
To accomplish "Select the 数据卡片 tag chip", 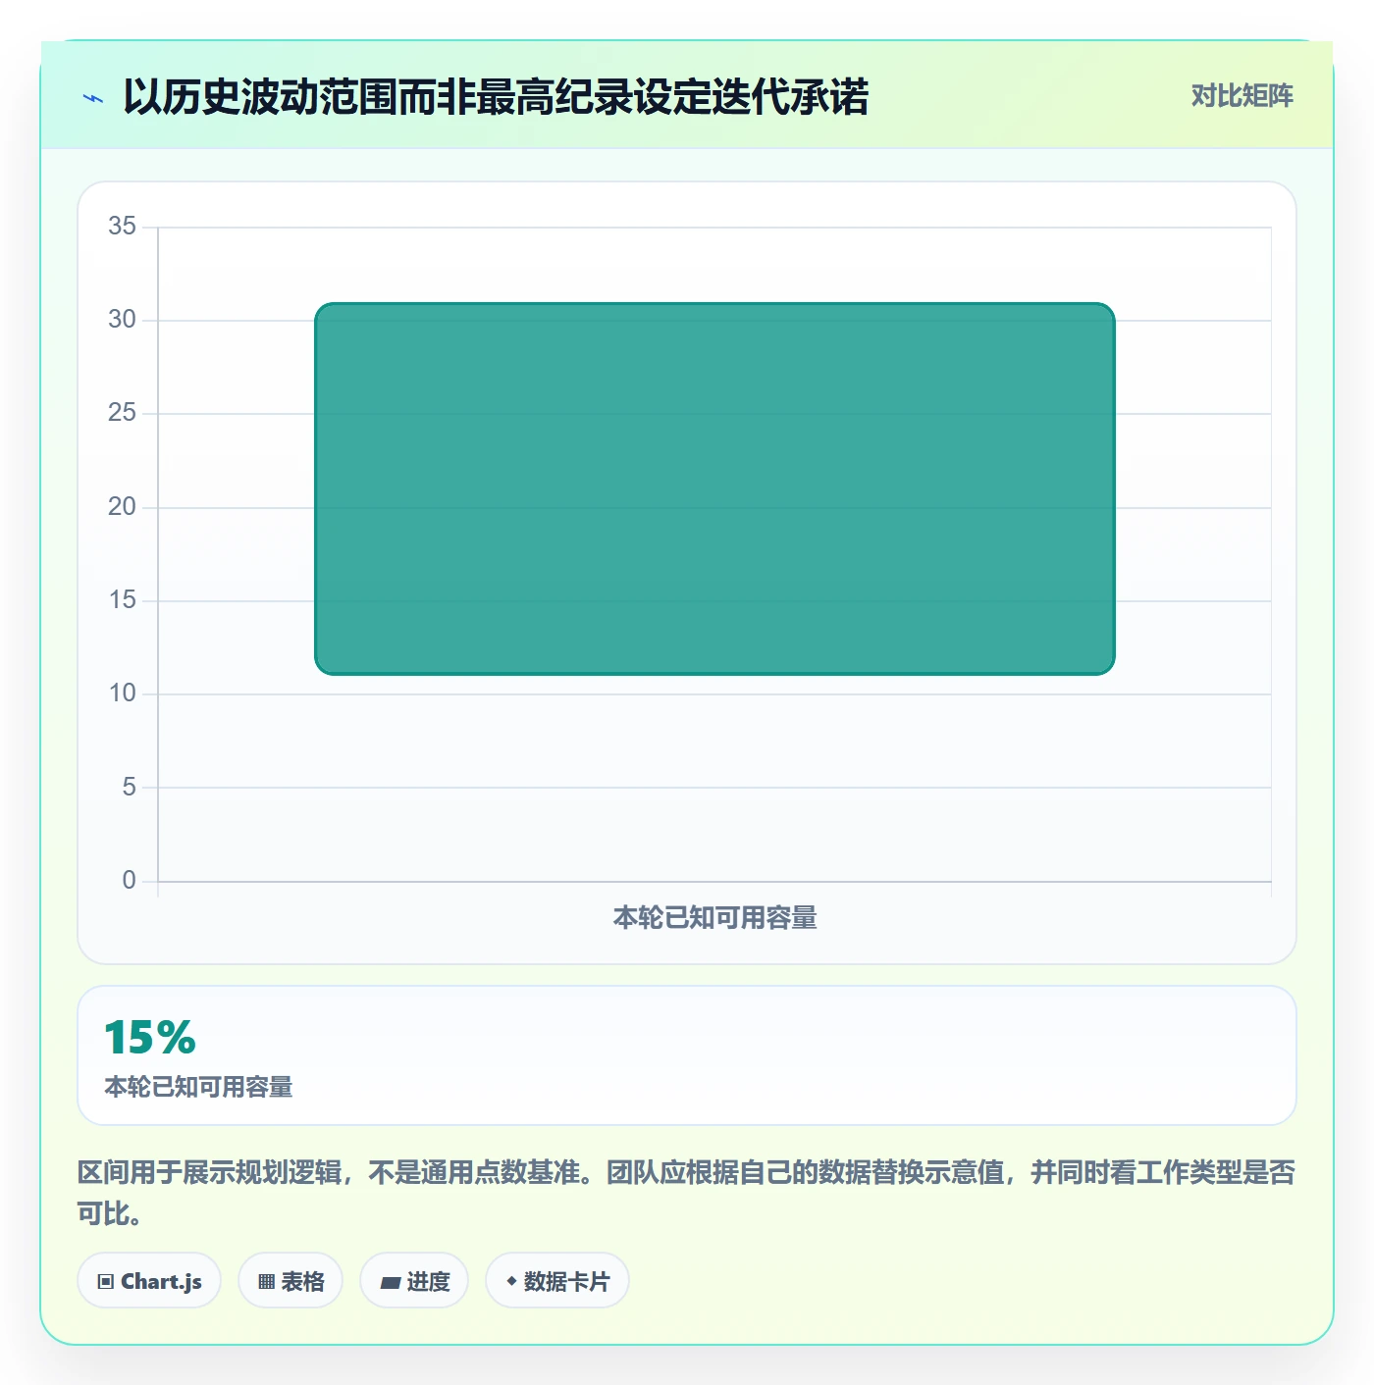I will pos(557,1281).
